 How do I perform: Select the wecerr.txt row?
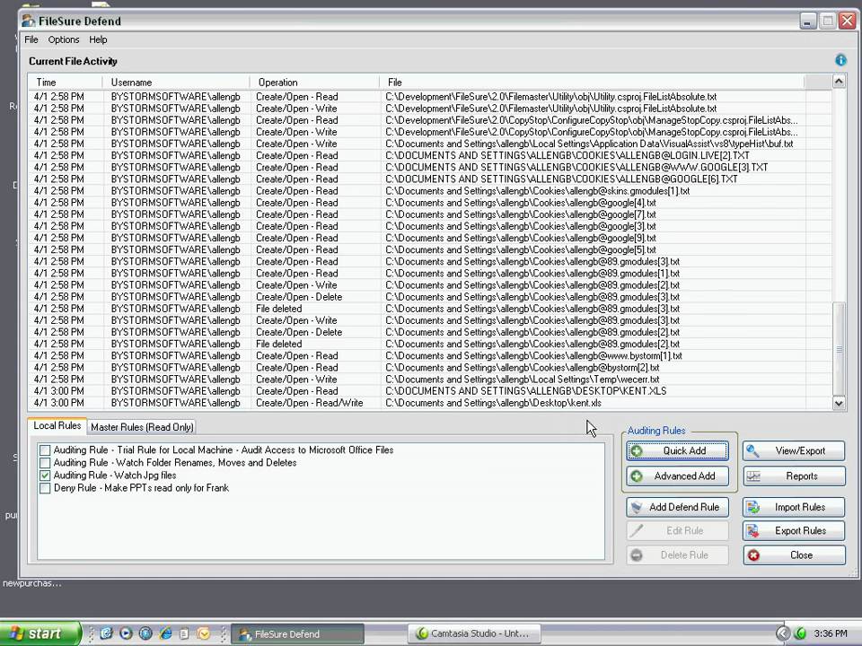click(x=430, y=380)
